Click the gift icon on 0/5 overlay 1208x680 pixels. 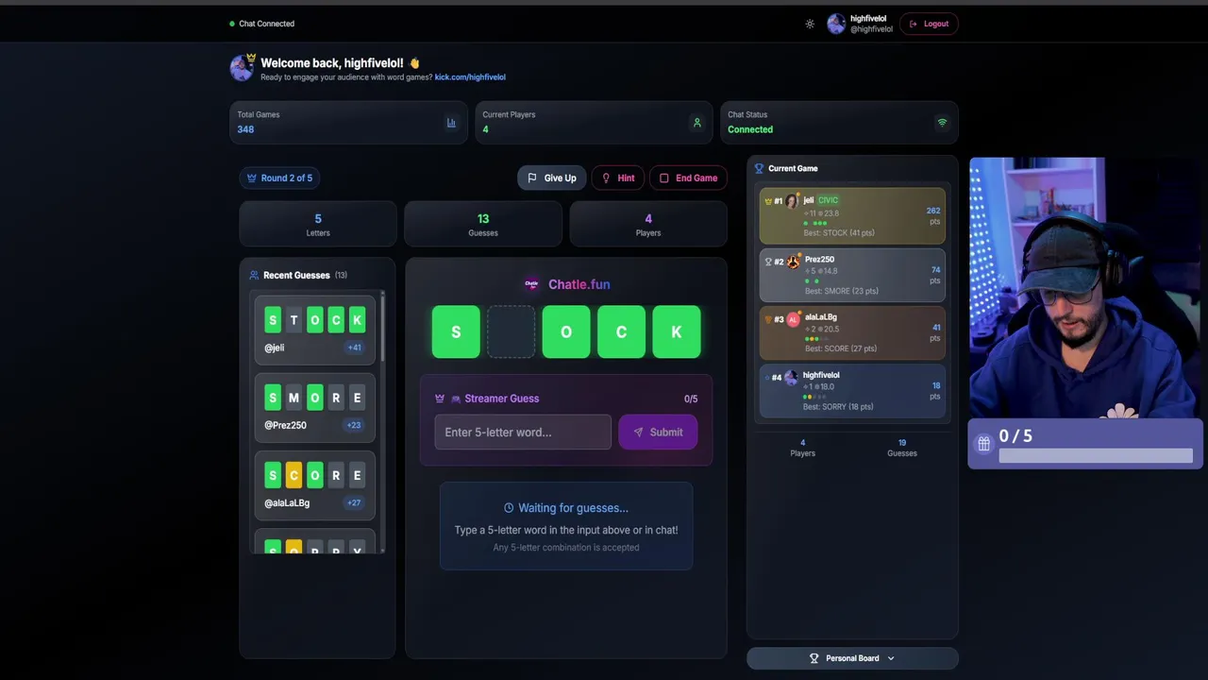(983, 443)
